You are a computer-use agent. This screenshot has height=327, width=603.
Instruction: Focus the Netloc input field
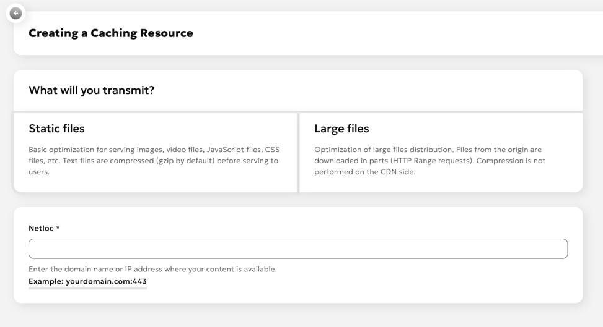(x=297, y=248)
